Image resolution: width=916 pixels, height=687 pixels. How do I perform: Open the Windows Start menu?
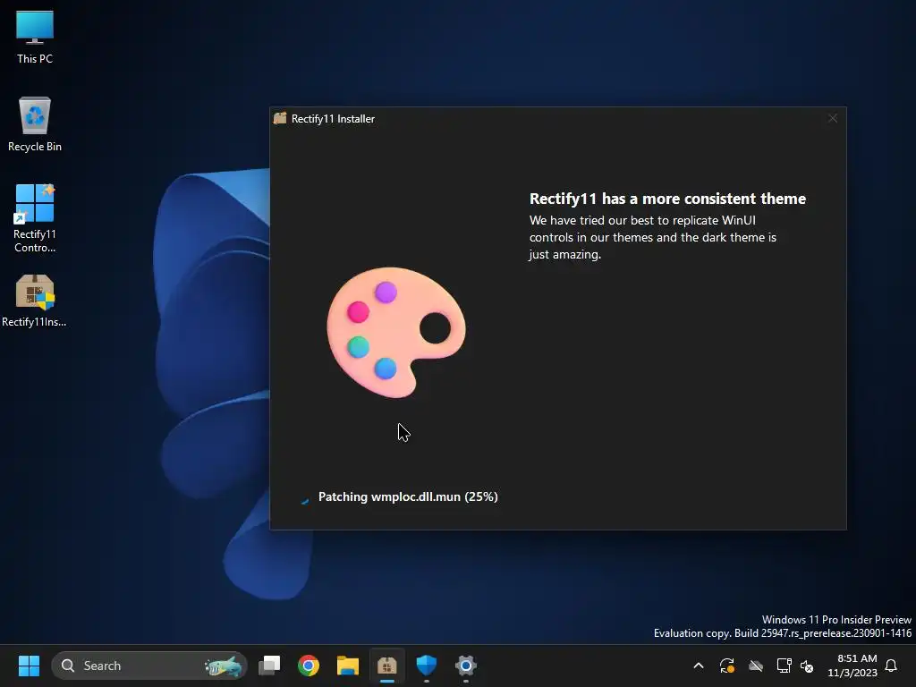[x=29, y=666]
